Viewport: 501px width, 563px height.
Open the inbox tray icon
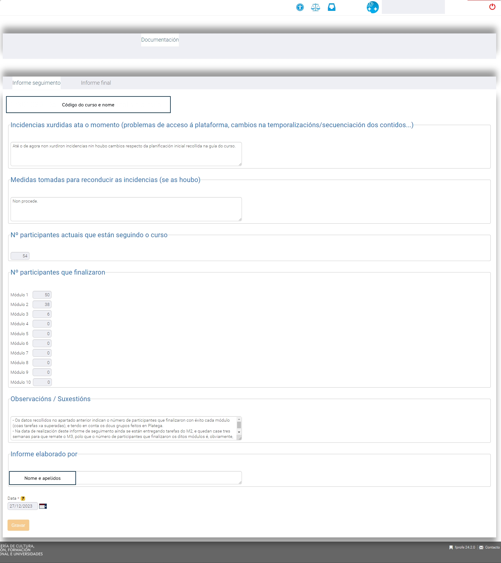[331, 7]
